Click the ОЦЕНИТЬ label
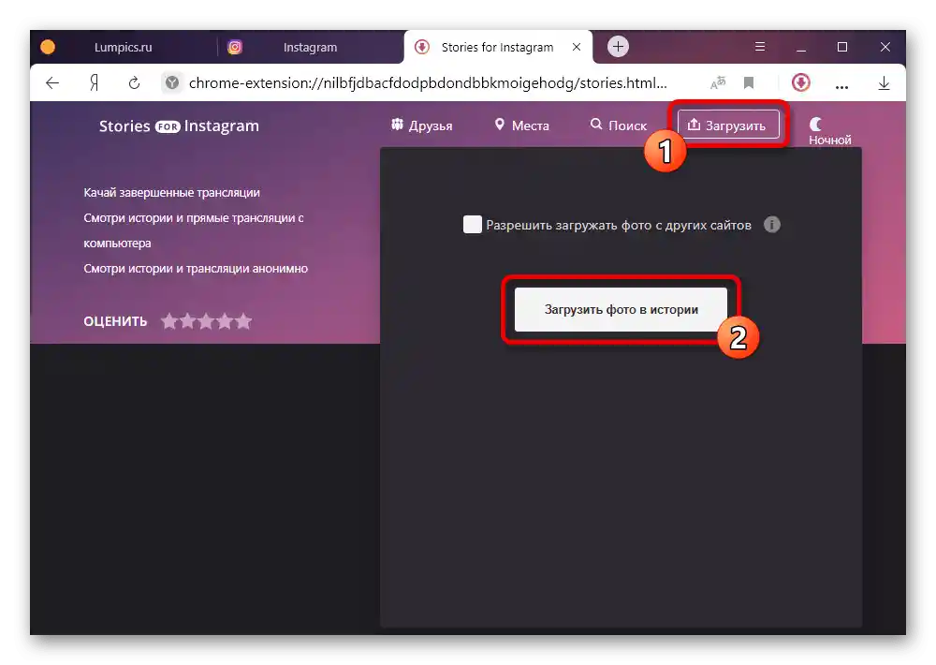 point(115,321)
